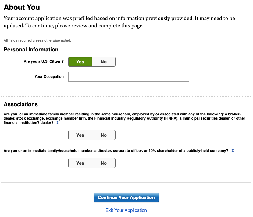The image size is (253, 217).
Task: Click Continue Your Application button
Action: click(126, 197)
